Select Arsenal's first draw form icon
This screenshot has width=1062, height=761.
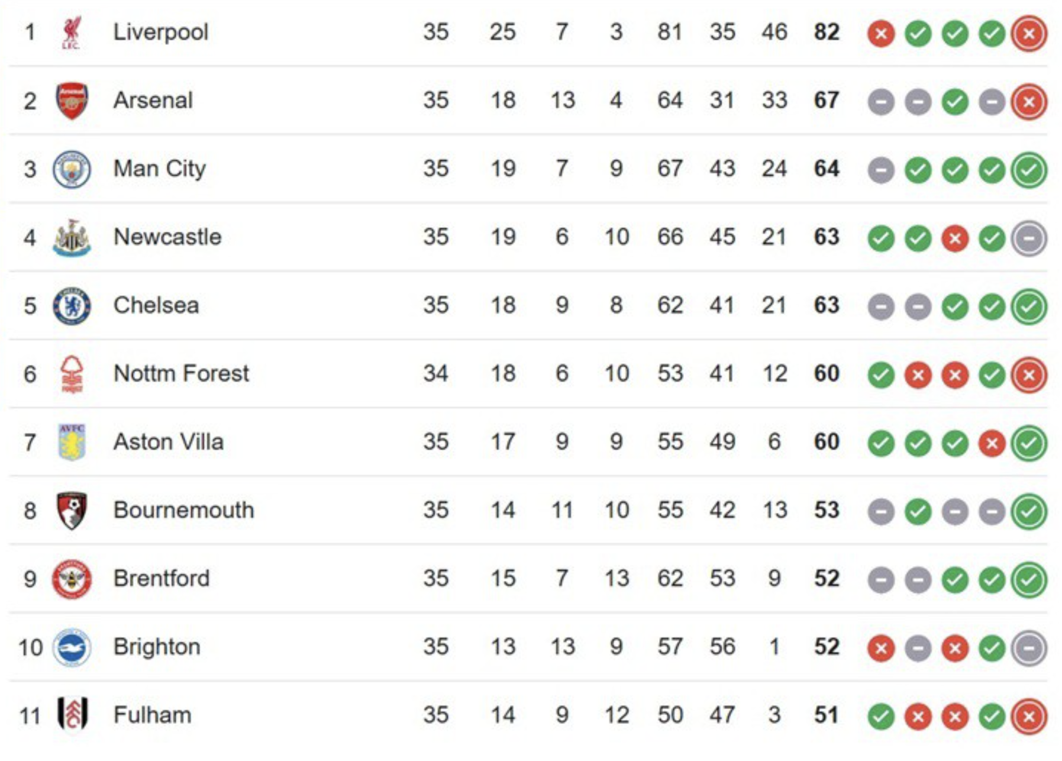(880, 102)
